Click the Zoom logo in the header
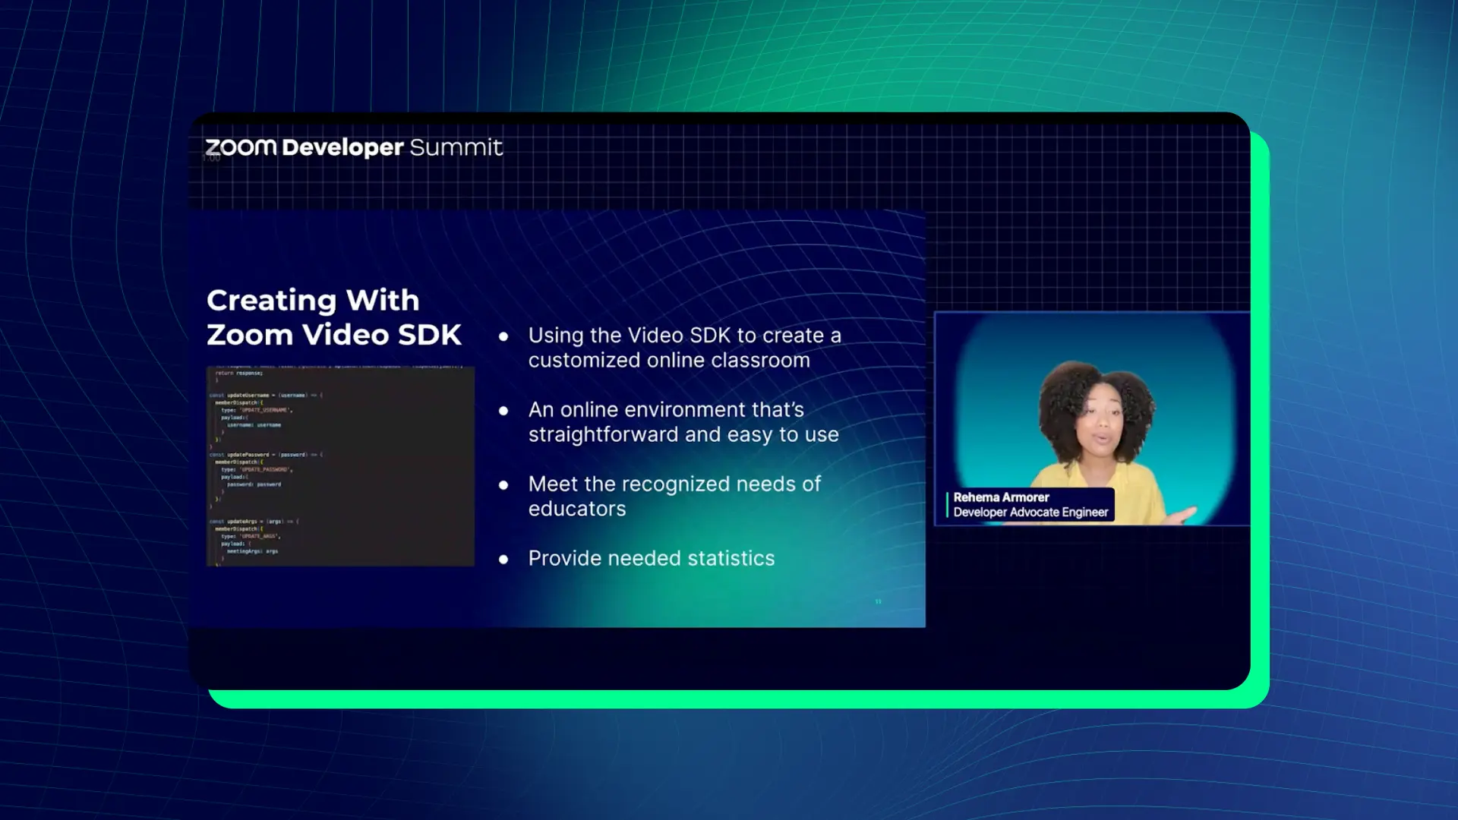The image size is (1458, 820). [x=239, y=148]
